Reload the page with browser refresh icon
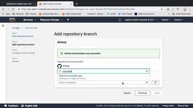This screenshot has height=108, width=193. tap(13, 9)
